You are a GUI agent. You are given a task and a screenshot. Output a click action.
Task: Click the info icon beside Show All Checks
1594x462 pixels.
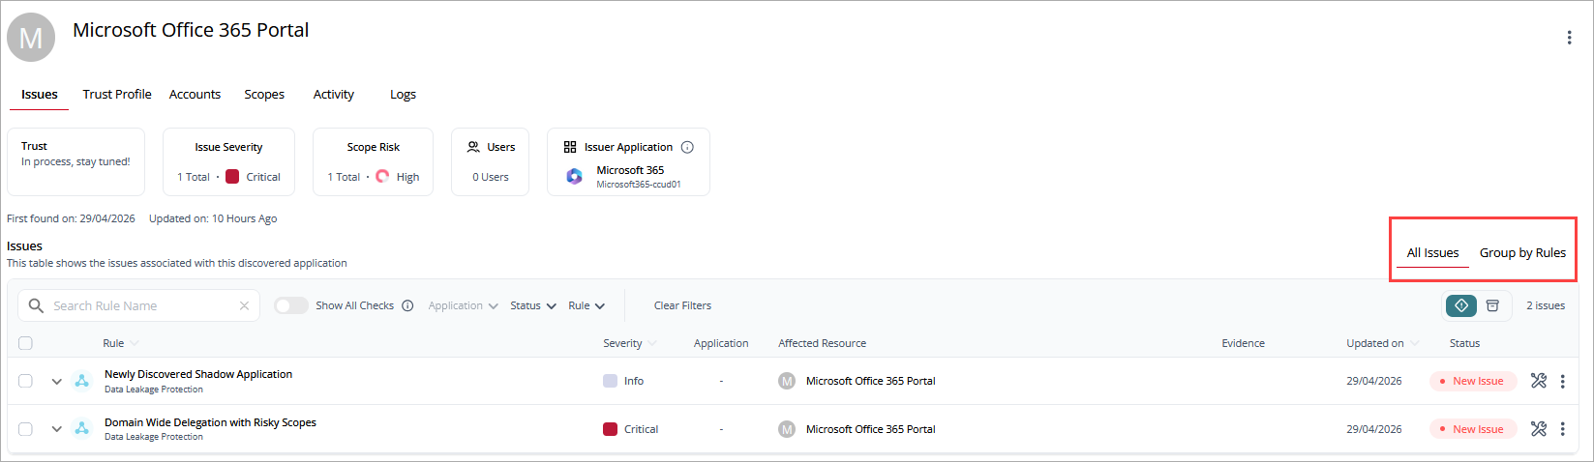click(x=407, y=305)
